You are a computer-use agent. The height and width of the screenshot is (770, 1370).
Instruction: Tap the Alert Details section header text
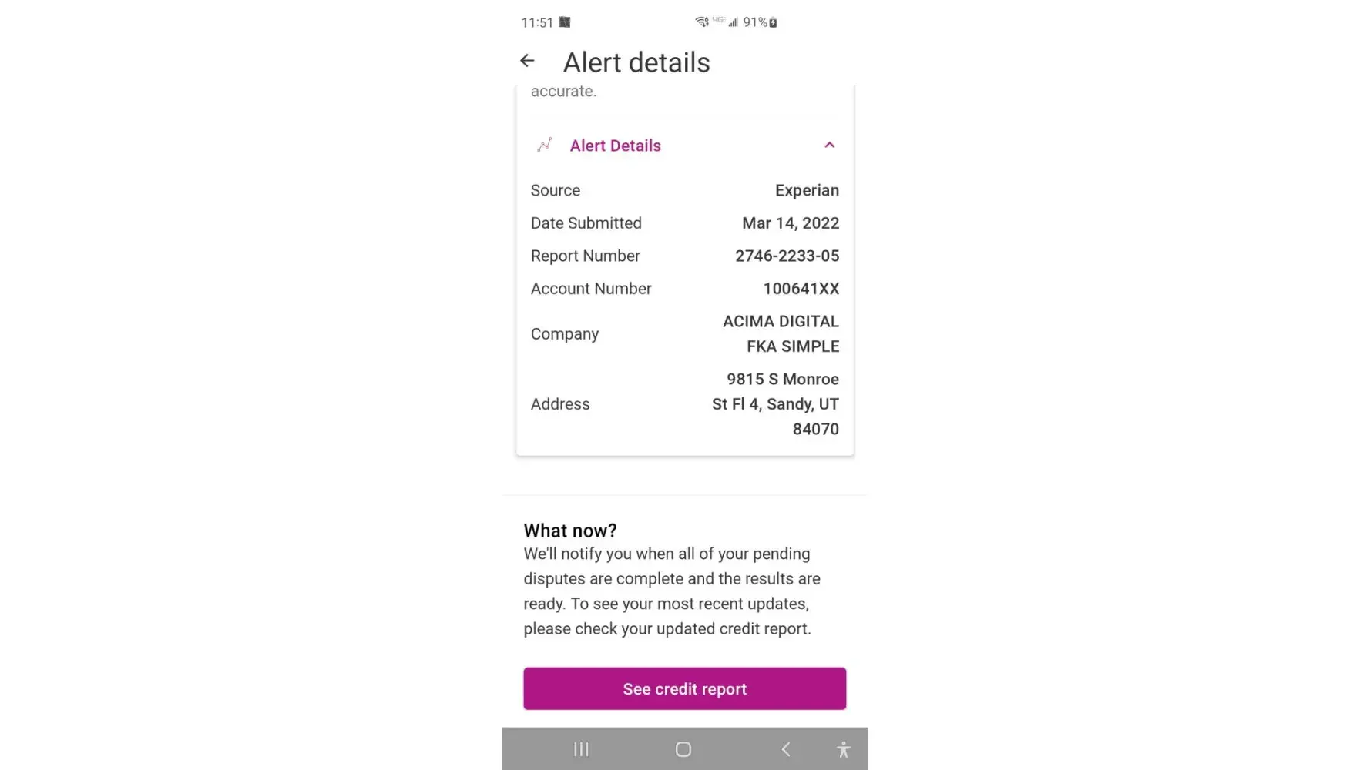coord(615,146)
